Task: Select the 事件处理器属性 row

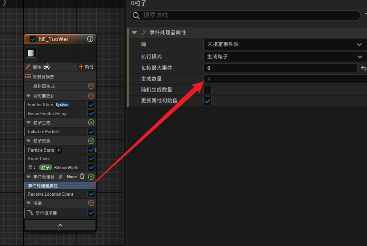Action: 60,186
